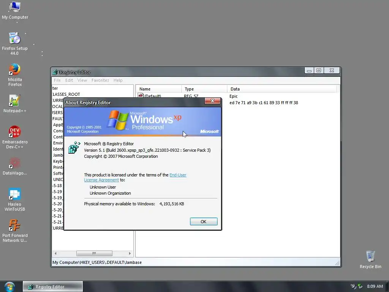
Task: Open My Computer desktop icon
Action: 15,10
